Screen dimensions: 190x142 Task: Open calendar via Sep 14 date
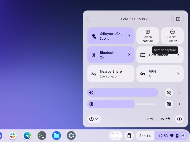145,136
